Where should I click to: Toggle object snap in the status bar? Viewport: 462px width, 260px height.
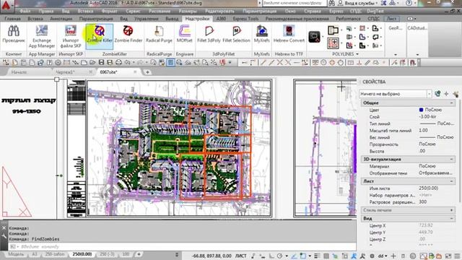click(x=303, y=256)
